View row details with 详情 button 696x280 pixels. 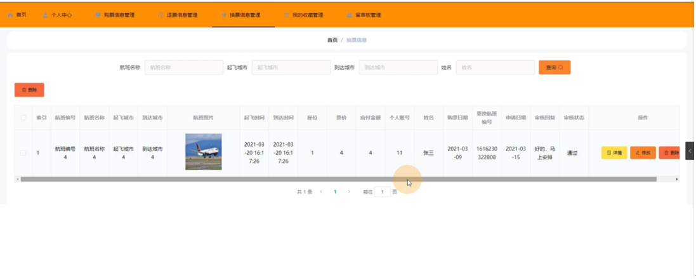614,153
